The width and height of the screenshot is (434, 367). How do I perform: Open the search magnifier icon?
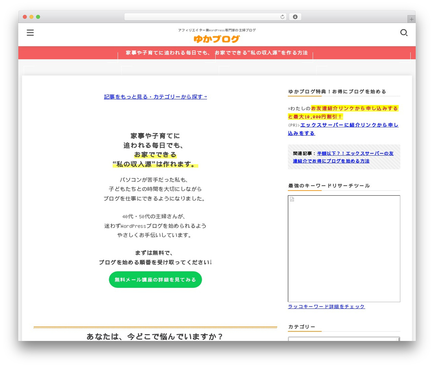pos(404,33)
